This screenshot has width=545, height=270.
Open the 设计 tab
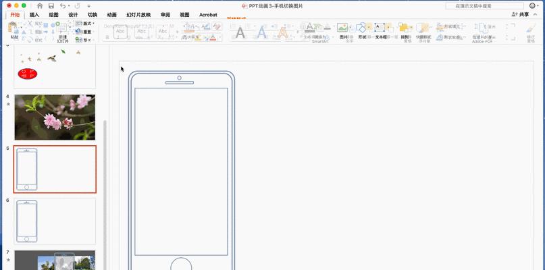point(73,15)
